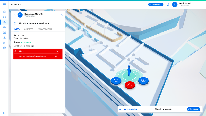Go back with the panel's left chevron
206x116 pixels.
(x=15, y=15)
